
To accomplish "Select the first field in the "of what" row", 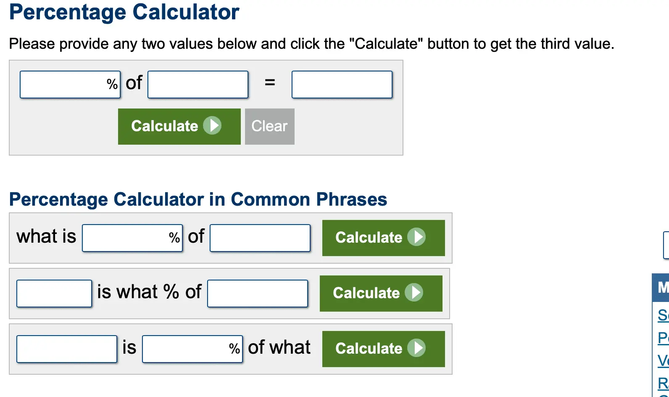I will (67, 349).
